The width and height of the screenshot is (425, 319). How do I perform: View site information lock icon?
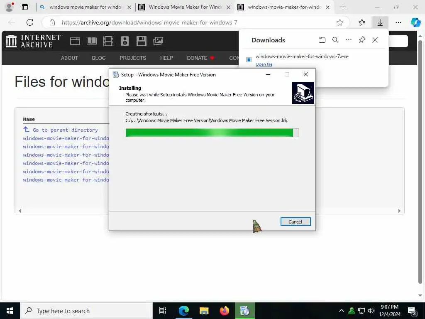coord(52,22)
